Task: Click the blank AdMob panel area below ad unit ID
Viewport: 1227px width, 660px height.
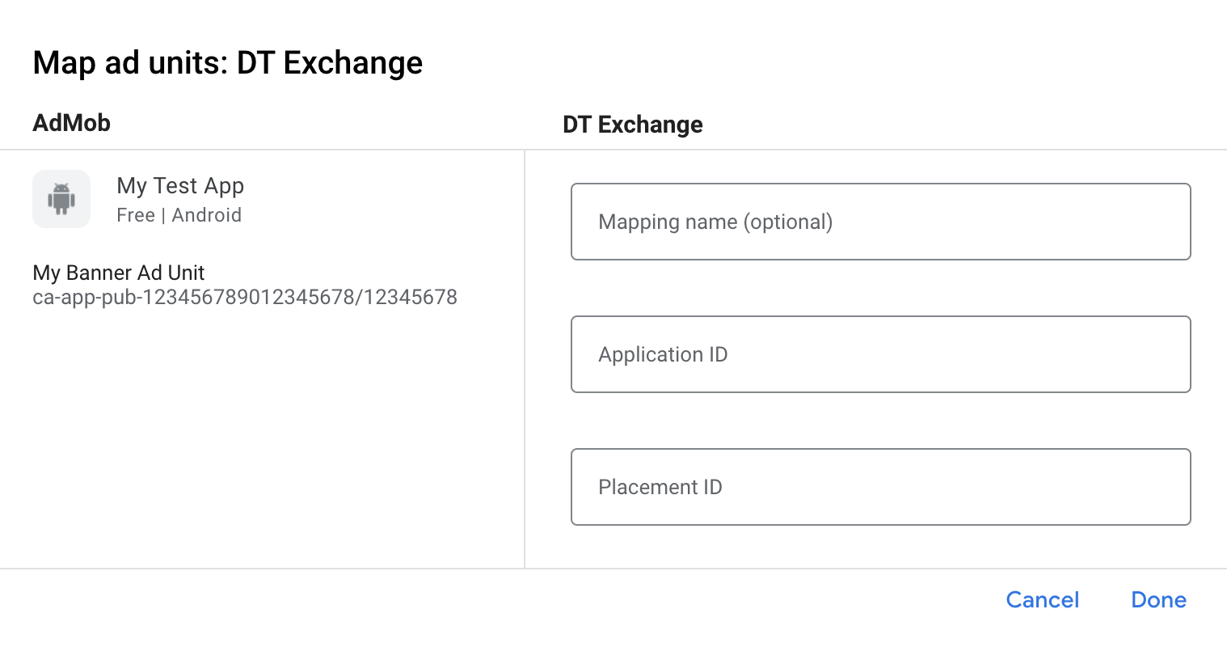Action: click(x=259, y=437)
